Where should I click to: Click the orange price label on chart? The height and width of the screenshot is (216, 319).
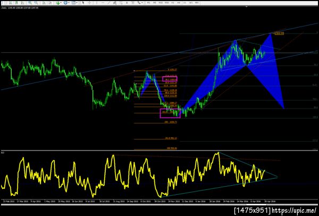279,33
